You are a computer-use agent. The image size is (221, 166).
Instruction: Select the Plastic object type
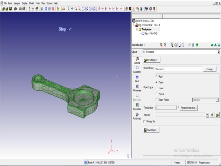157,82
